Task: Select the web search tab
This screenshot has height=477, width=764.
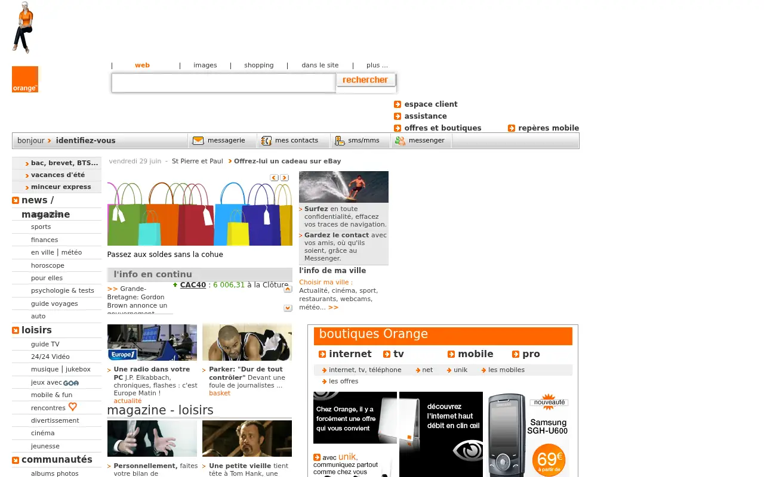Action: (x=142, y=66)
